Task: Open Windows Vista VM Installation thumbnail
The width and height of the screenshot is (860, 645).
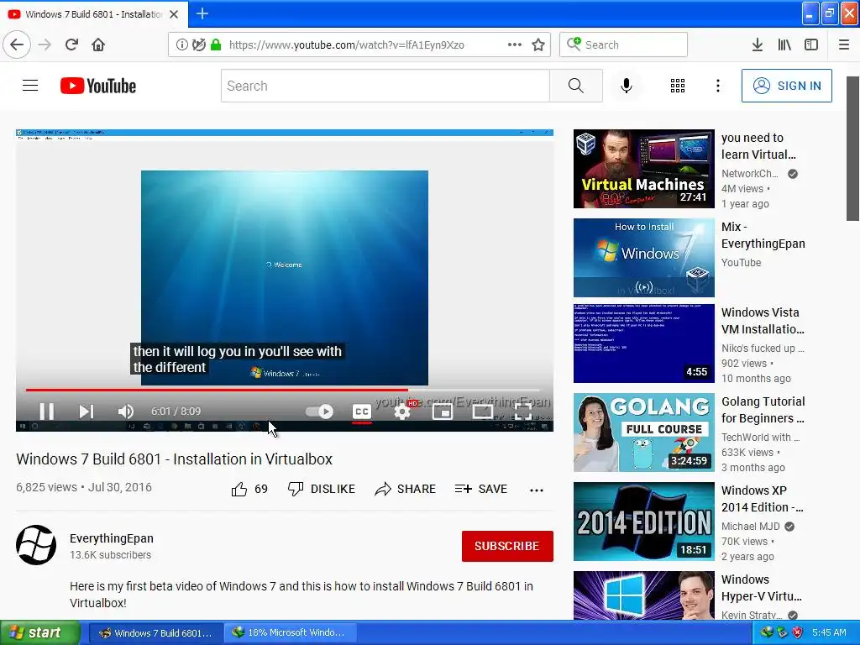Action: (x=644, y=343)
